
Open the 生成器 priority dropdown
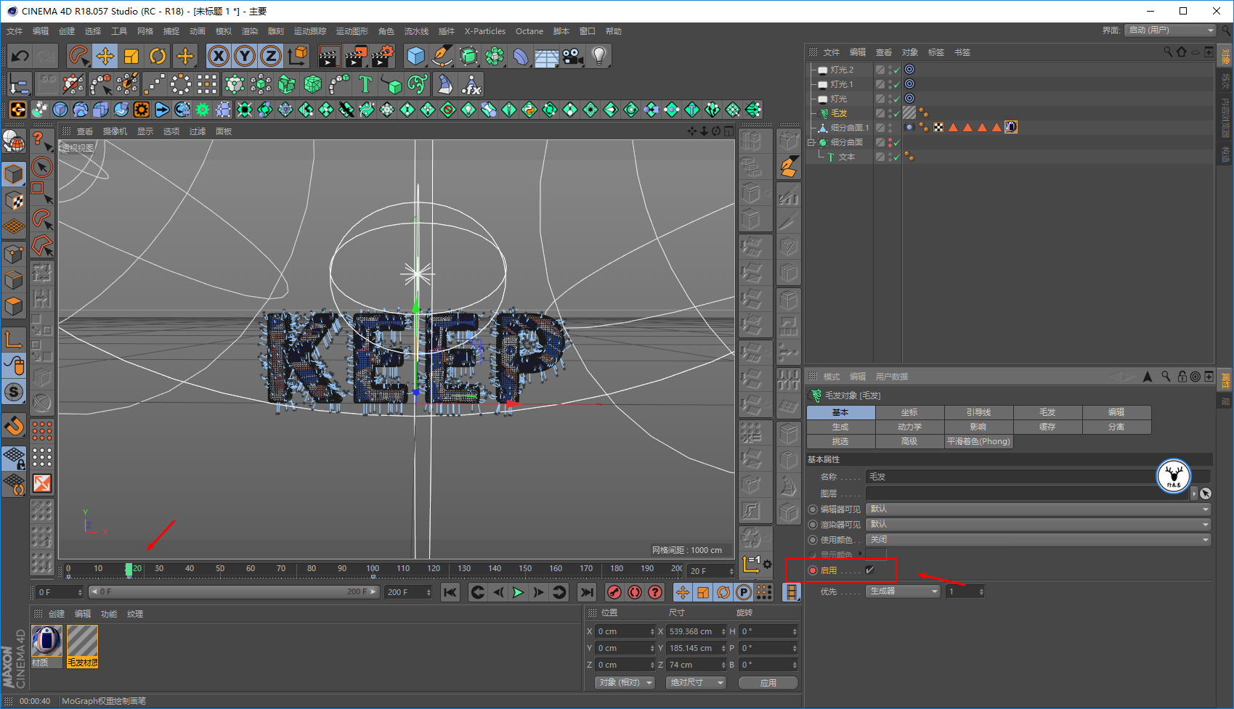(904, 591)
